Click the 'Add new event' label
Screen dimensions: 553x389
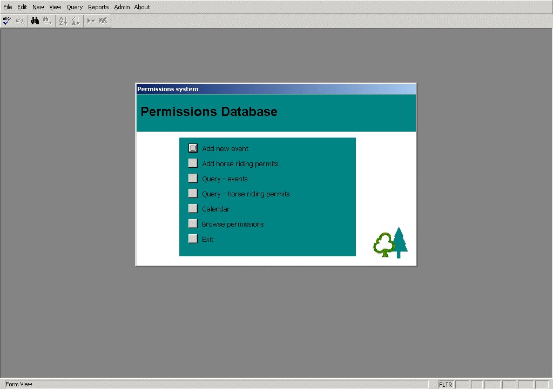coord(225,149)
